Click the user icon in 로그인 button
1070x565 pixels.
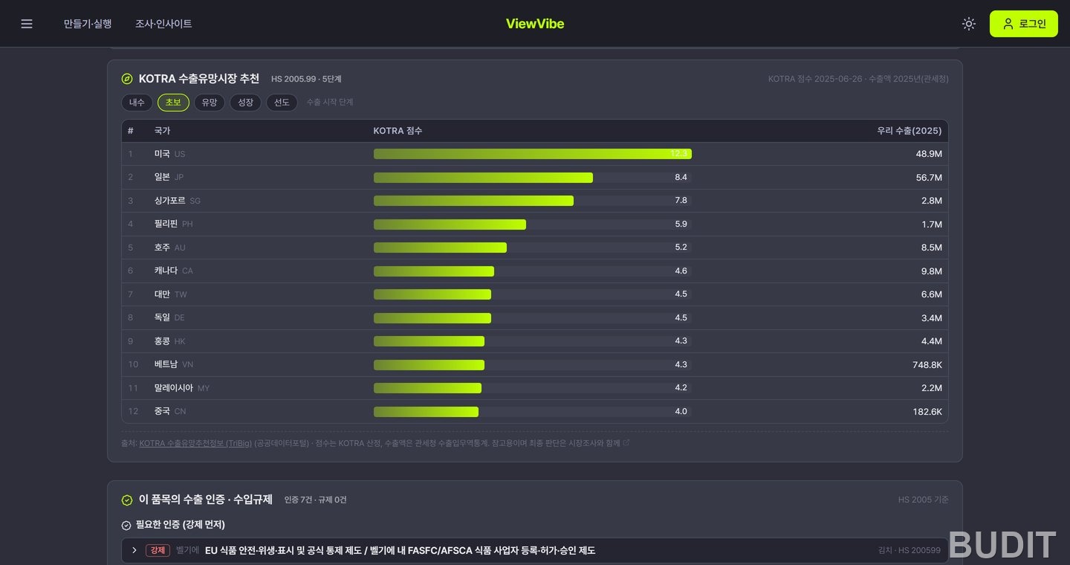point(1008,24)
